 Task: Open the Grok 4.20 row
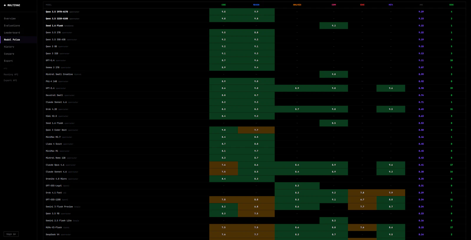(254, 109)
